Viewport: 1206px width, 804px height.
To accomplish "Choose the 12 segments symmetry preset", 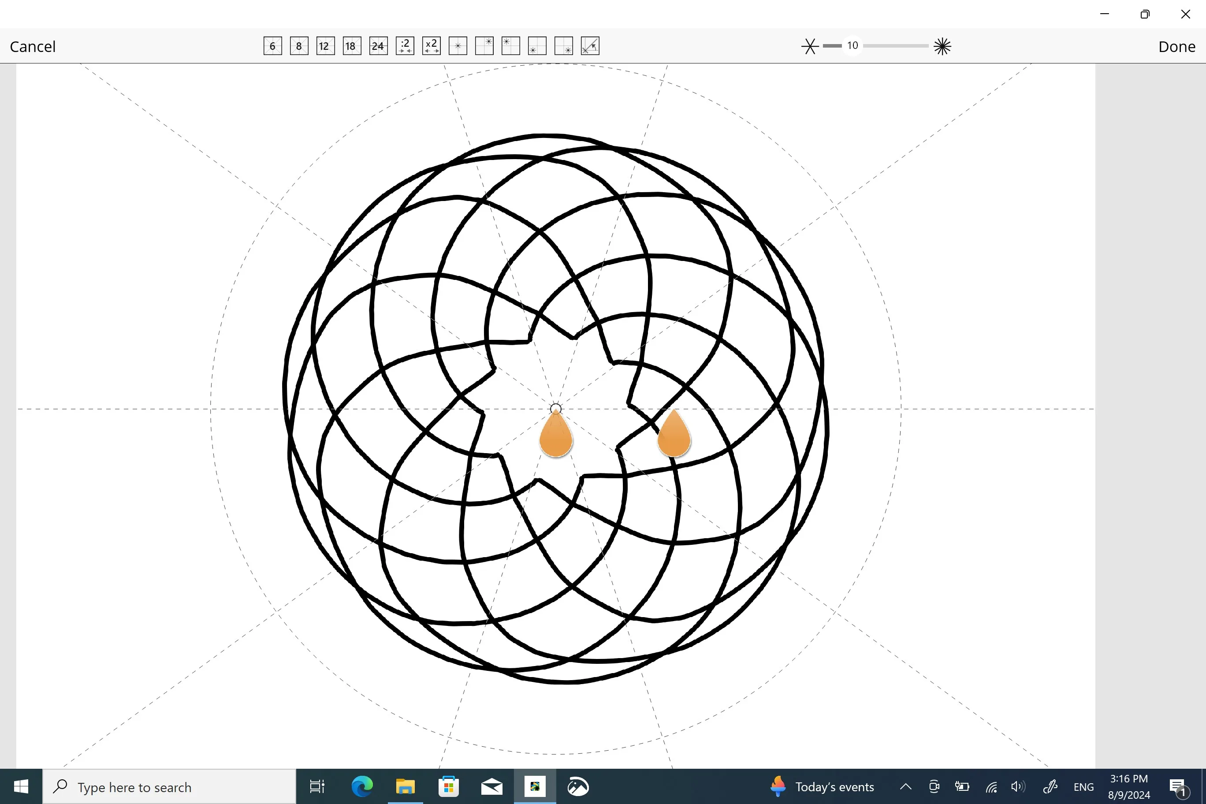I will pos(326,46).
